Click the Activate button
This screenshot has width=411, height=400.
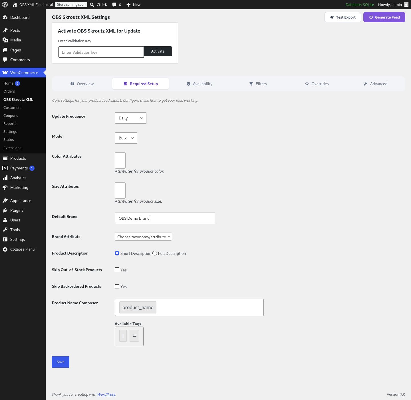pyautogui.click(x=158, y=51)
